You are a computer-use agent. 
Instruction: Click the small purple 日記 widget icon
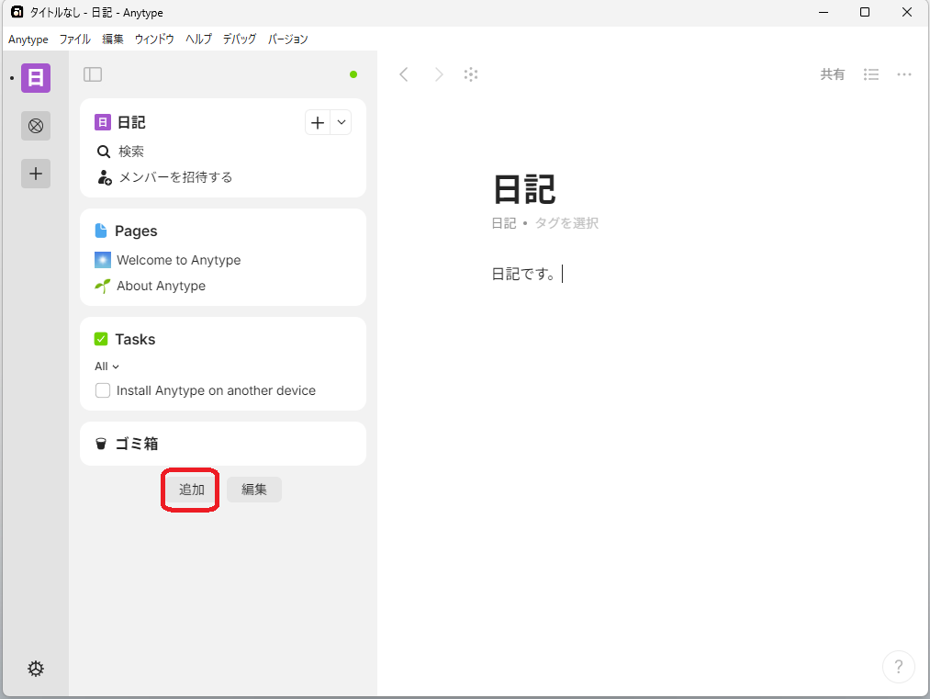pos(103,122)
